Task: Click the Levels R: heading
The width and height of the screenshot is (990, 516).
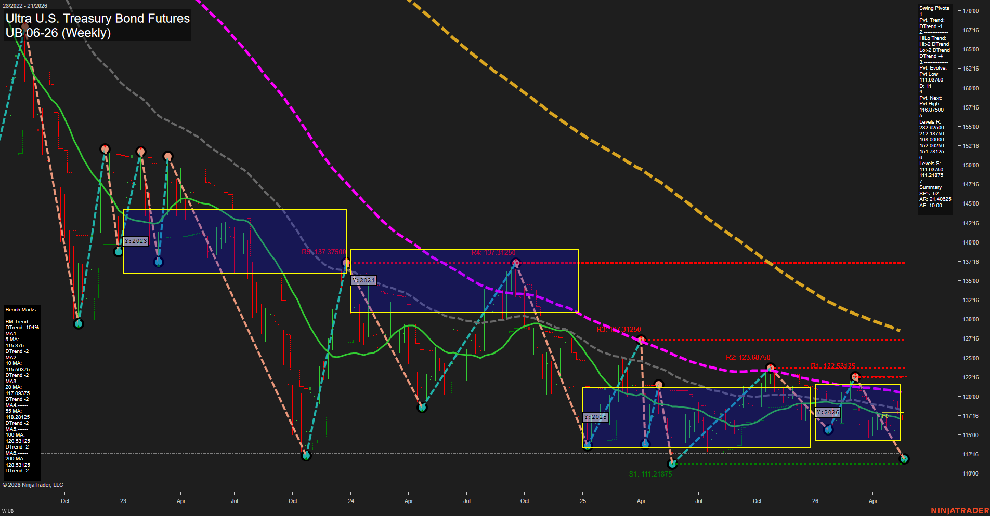Action: (930, 122)
